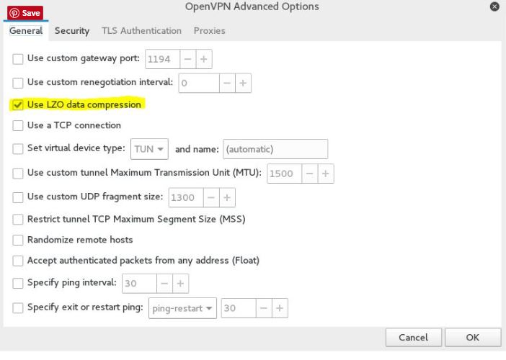Increase ping interval with plus button
The width and height of the screenshot is (506, 360).
pos(181,284)
